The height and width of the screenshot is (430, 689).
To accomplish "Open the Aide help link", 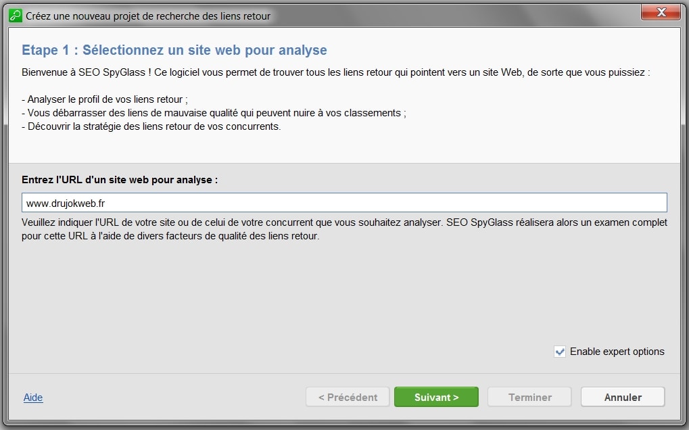I will pos(33,398).
